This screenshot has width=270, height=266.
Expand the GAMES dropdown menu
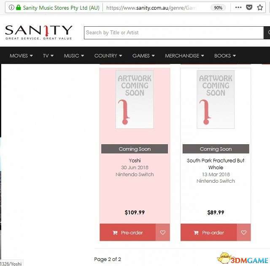[x=143, y=55]
